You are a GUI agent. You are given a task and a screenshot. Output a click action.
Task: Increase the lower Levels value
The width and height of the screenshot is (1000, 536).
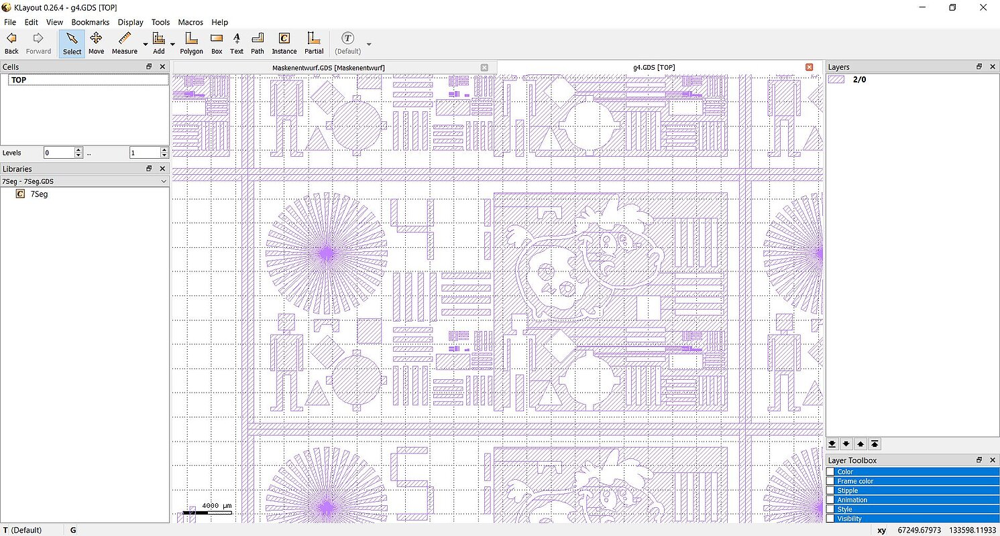click(x=78, y=150)
